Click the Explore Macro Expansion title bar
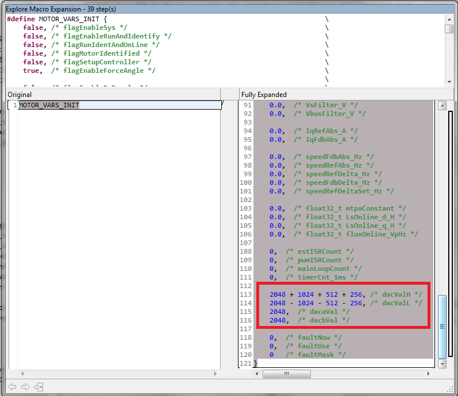This screenshot has width=458, height=396. (230, 9)
